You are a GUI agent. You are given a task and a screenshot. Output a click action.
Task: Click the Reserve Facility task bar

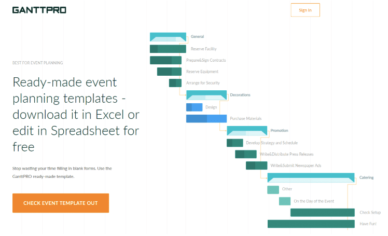click(x=168, y=49)
